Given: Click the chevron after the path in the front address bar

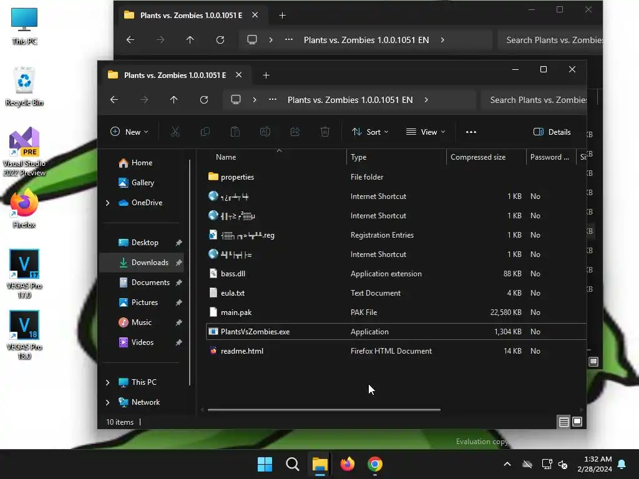Looking at the screenshot, I should tap(426, 100).
